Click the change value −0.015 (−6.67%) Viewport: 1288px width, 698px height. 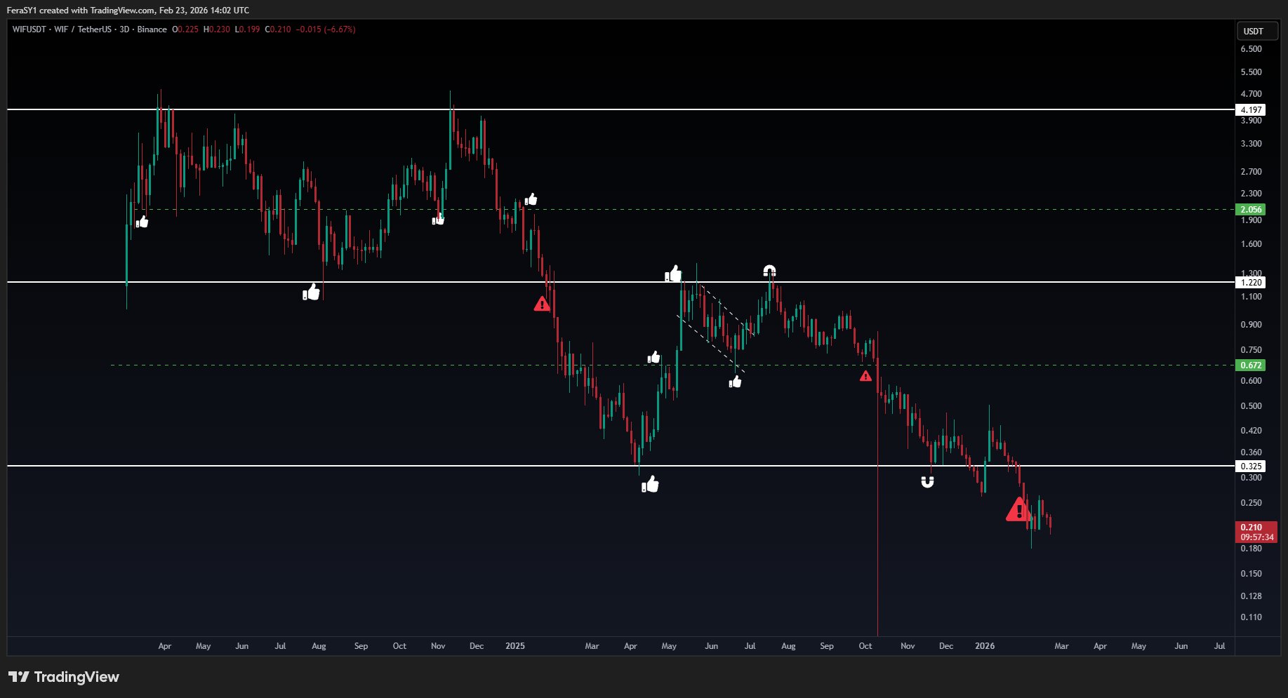326,29
